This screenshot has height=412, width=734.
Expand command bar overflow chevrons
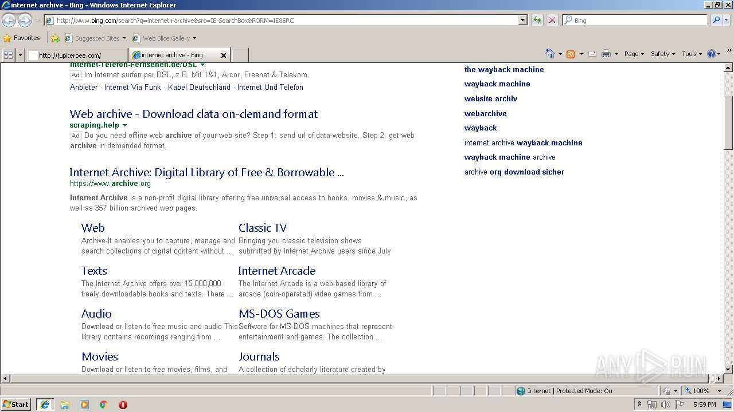[x=729, y=50]
